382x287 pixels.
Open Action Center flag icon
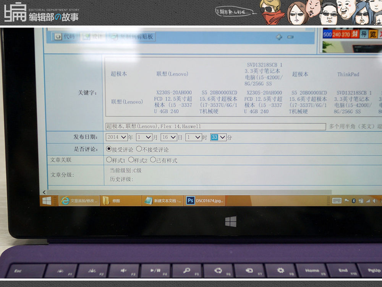tap(347, 201)
